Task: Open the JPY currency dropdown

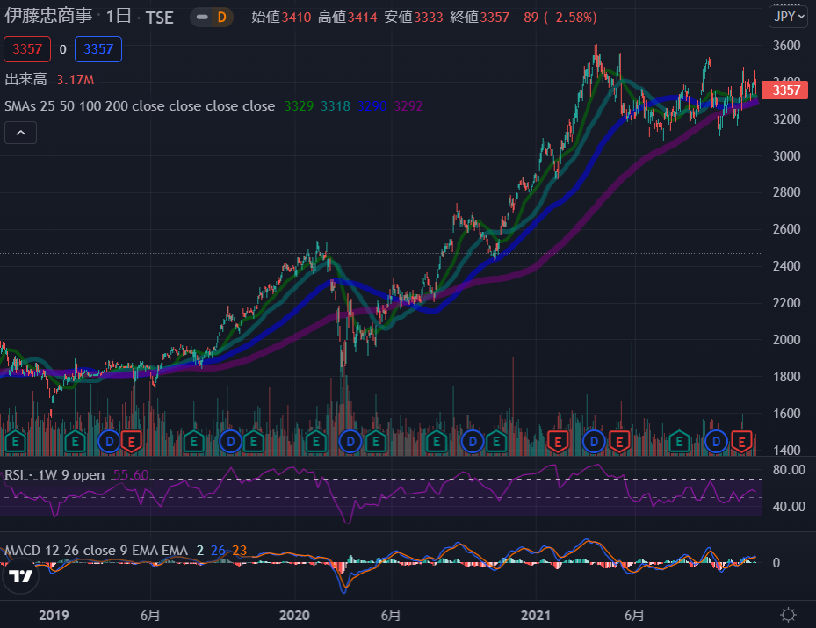Action: (x=789, y=18)
